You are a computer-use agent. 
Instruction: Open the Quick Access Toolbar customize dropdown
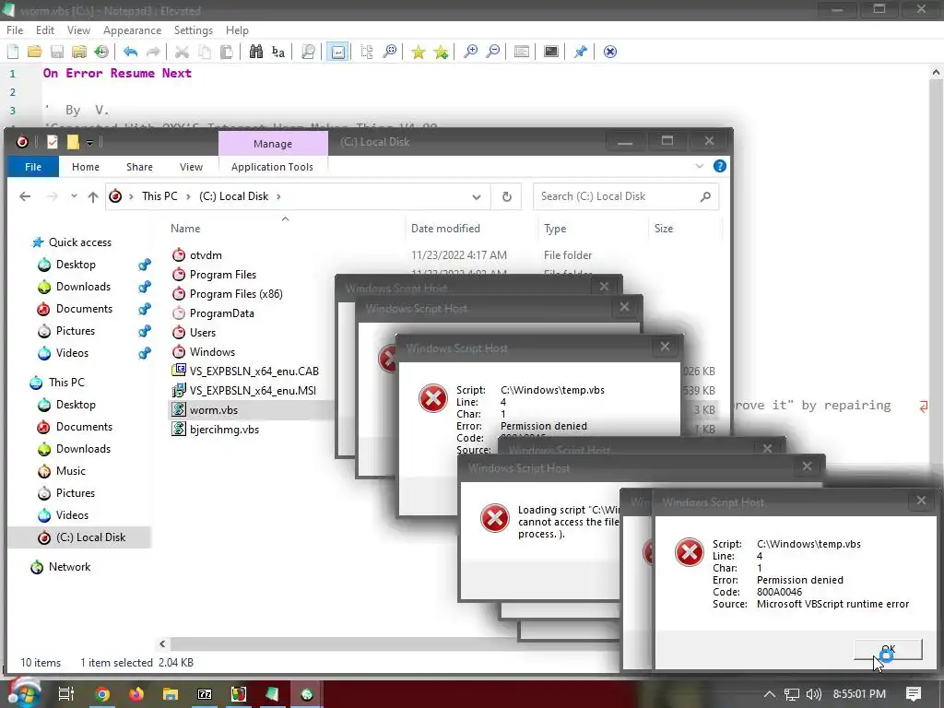89,142
